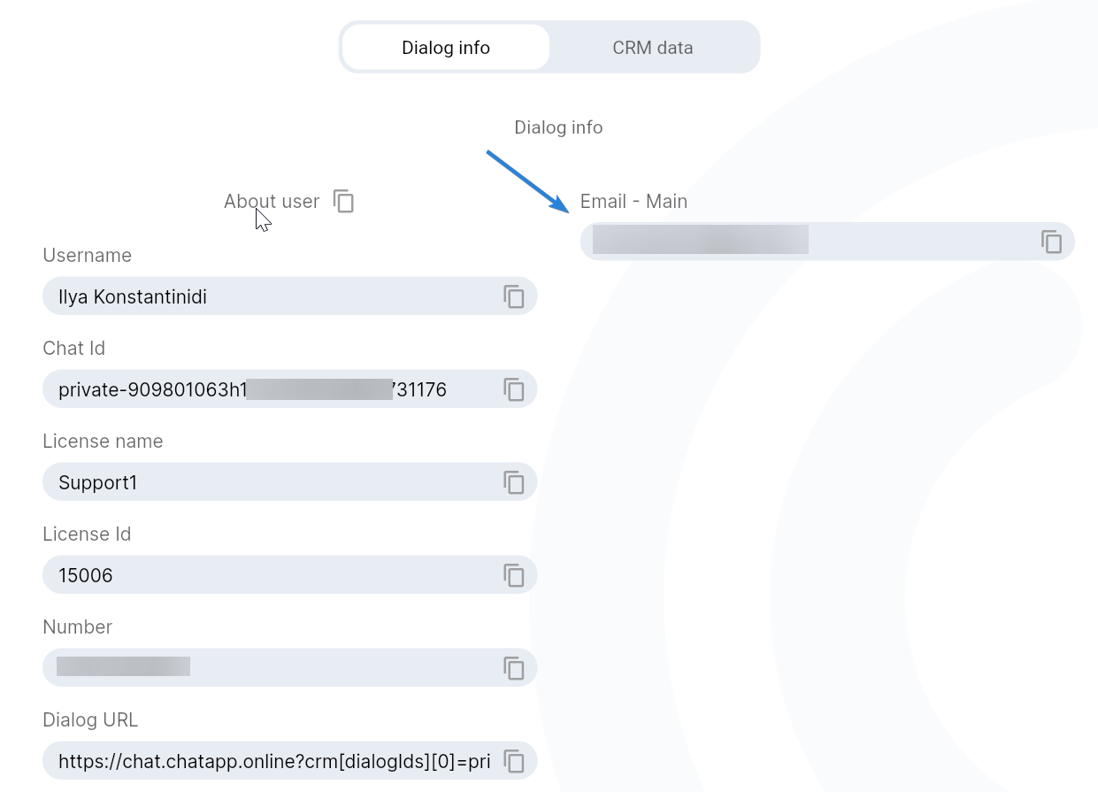Copy the Username field value
The width and height of the screenshot is (1098, 792).
[x=514, y=296]
